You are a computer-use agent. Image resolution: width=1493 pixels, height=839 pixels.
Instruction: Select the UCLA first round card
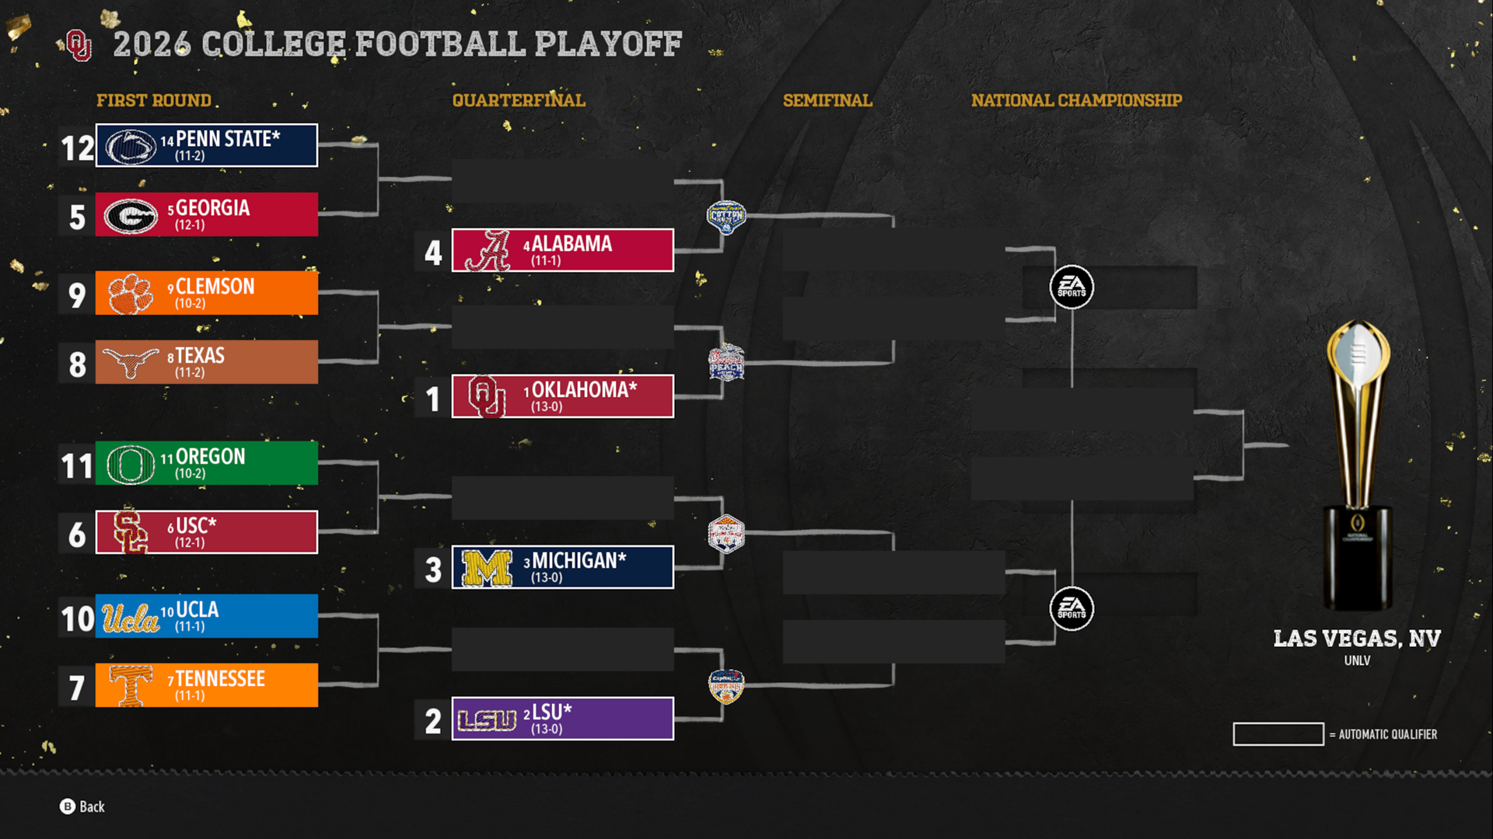(x=206, y=616)
